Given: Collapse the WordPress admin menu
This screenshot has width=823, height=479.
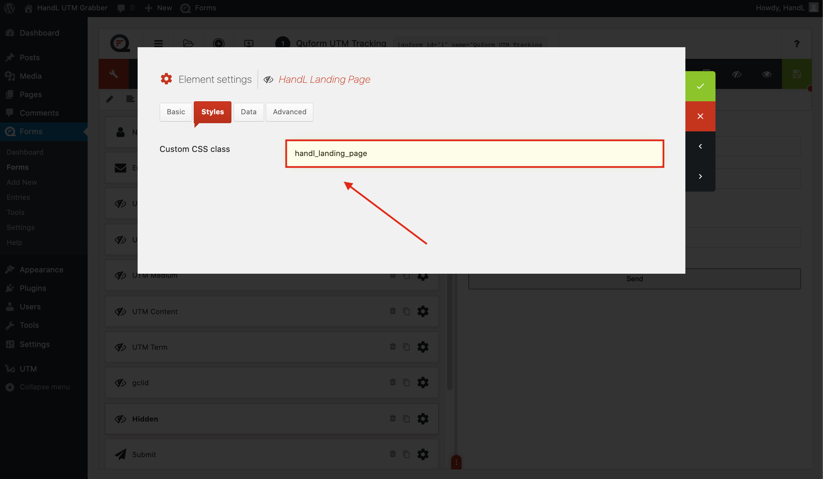Looking at the screenshot, I should click(44, 387).
